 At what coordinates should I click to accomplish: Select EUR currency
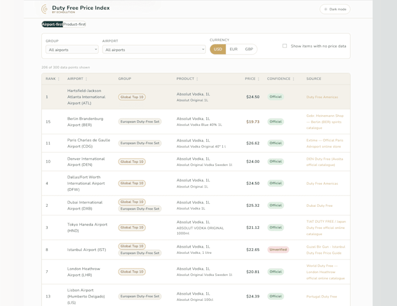[234, 49]
